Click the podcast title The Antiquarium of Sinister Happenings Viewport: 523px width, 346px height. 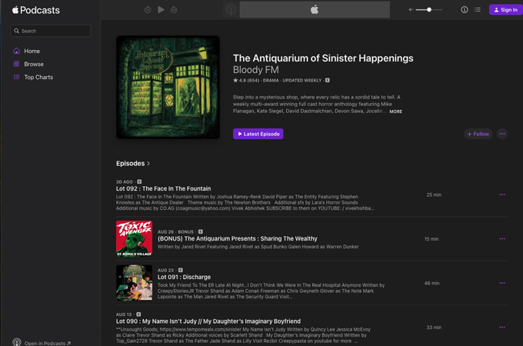(323, 58)
